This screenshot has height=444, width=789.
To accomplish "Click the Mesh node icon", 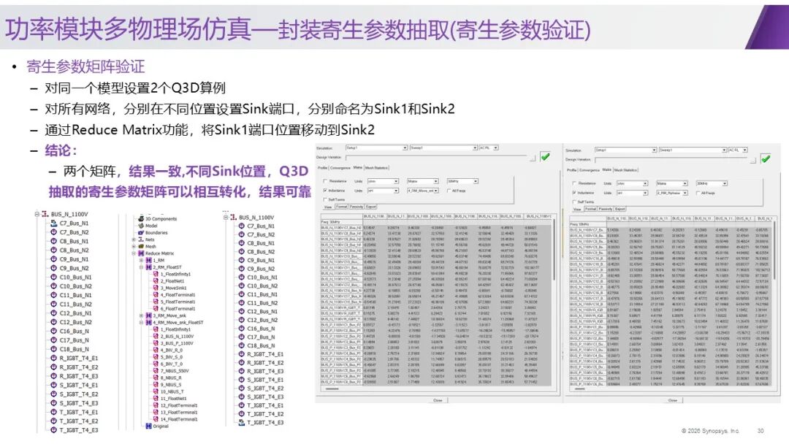I will pyautogui.click(x=141, y=246).
